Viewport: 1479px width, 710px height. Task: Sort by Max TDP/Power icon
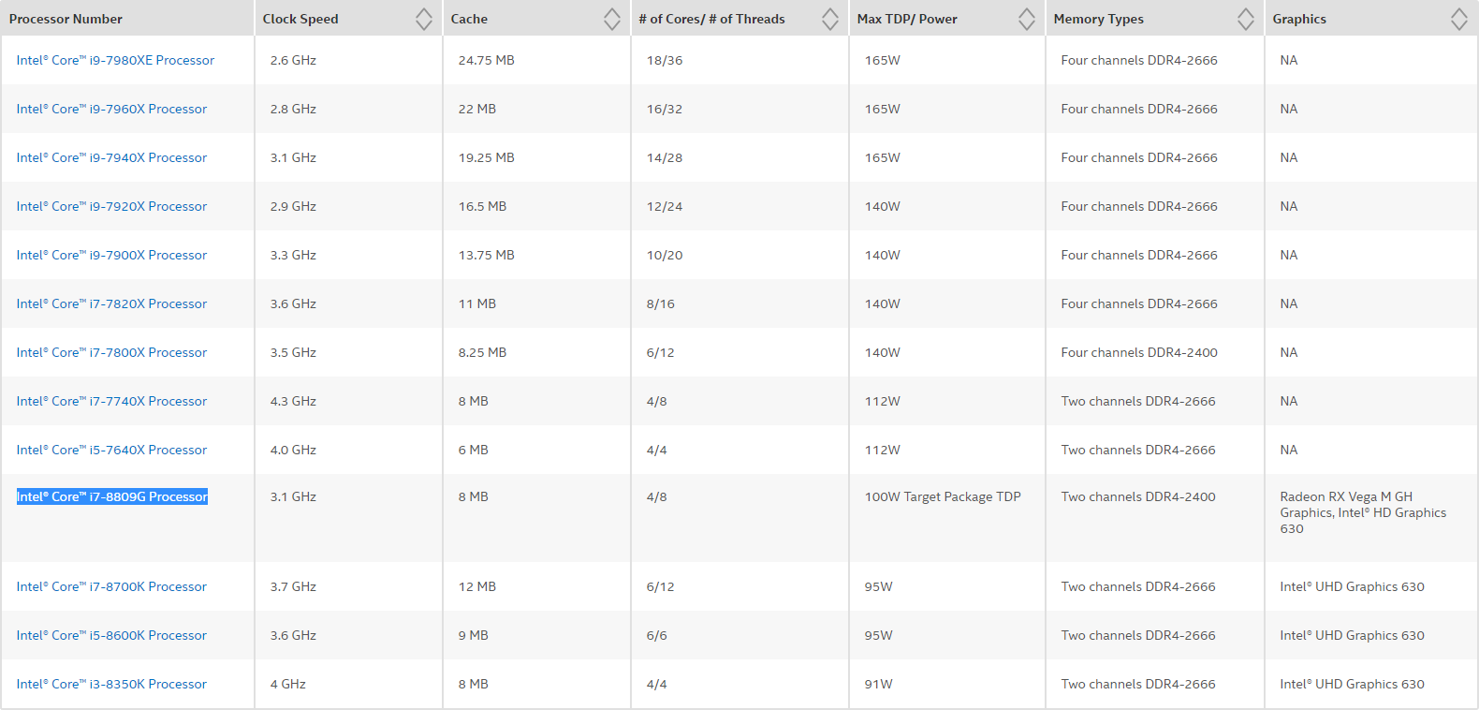pos(1027,19)
